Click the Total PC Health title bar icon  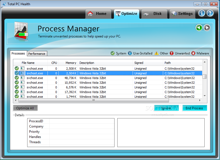(x=4, y=4)
